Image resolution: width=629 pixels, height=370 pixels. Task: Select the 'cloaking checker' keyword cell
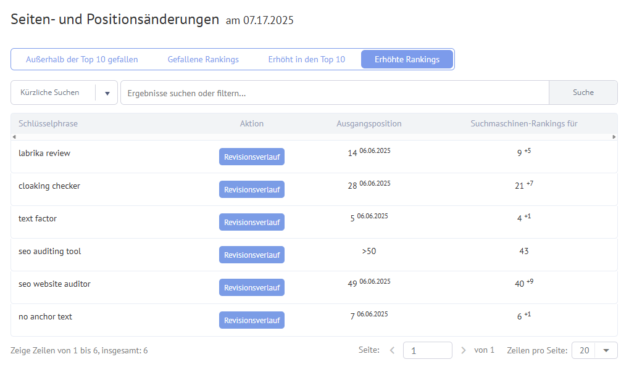pyautogui.click(x=49, y=186)
